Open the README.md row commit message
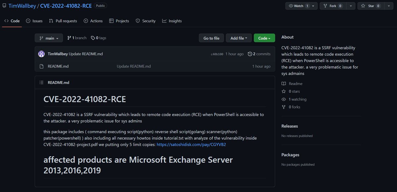This screenshot has height=192, width=397. tap(134, 66)
